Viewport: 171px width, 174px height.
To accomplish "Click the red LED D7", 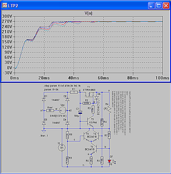I will pos(109,161).
